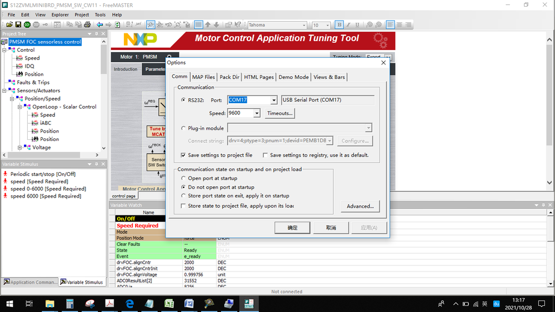Viewport: 555px width, 312px height.
Task: Go back with the blue left arrow
Action: pos(100,25)
